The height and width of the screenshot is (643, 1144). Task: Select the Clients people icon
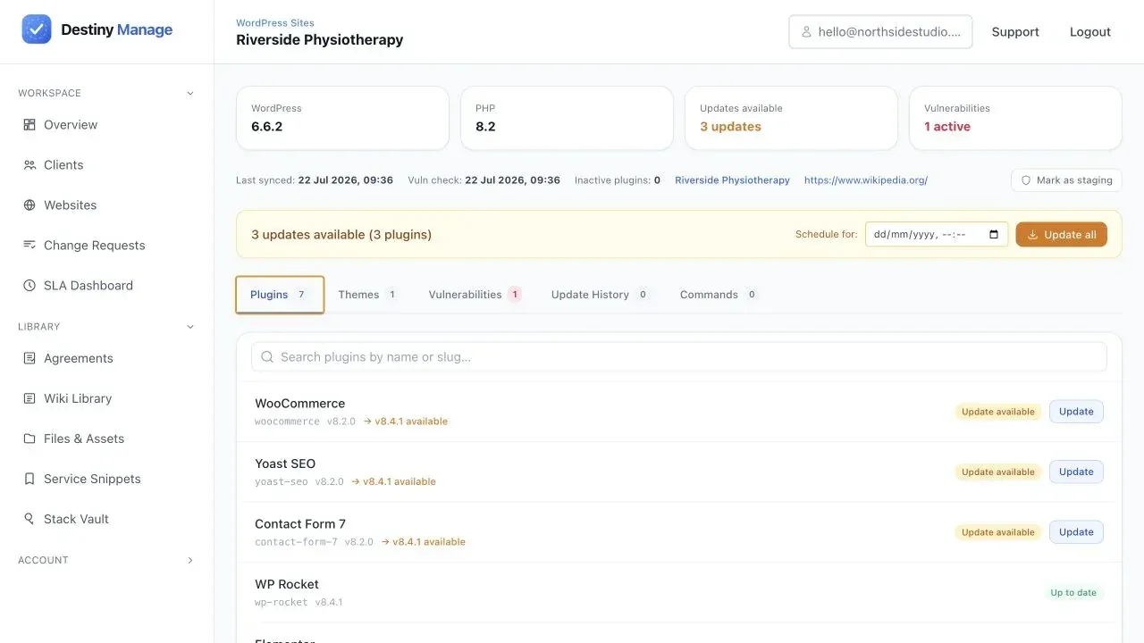click(29, 165)
